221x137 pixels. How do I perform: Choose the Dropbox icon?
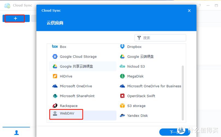[x=122, y=47]
